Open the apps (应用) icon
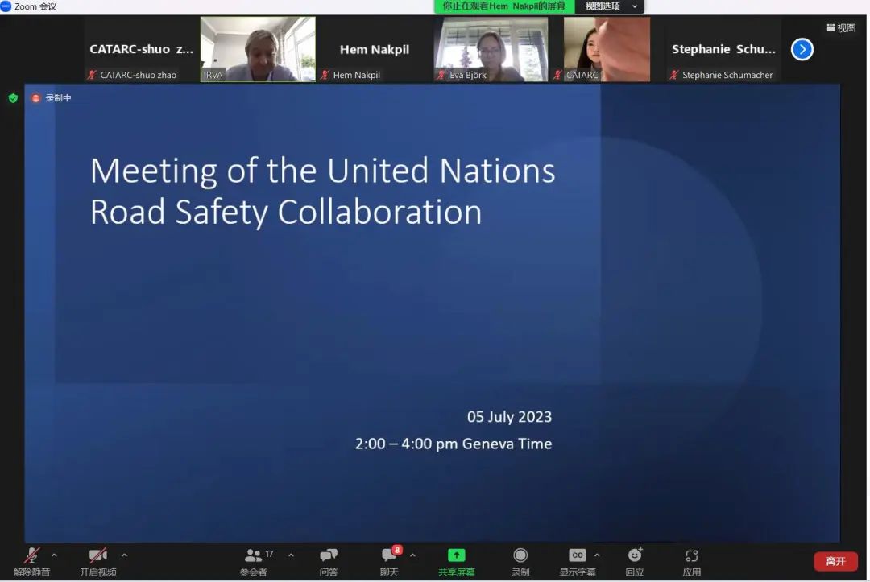The height and width of the screenshot is (582, 870). click(x=691, y=555)
